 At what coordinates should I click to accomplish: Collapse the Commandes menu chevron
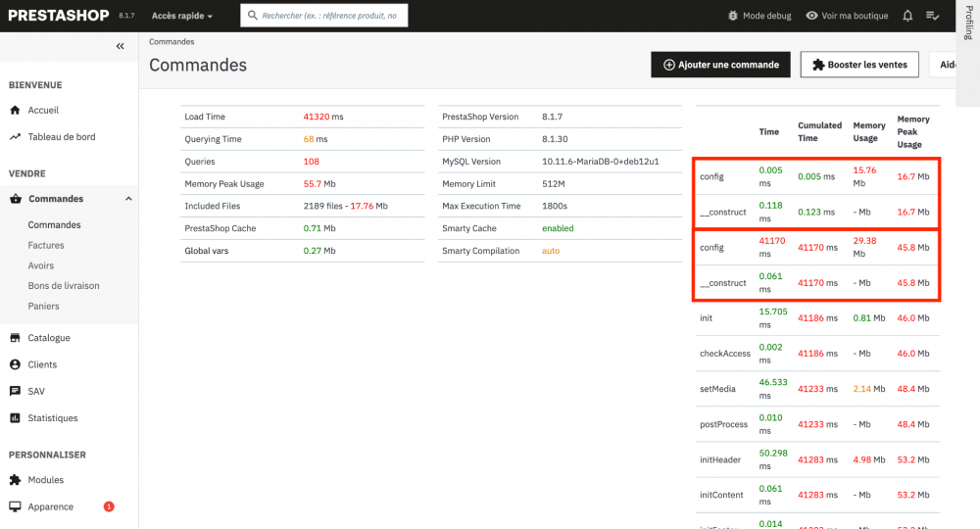coord(128,199)
